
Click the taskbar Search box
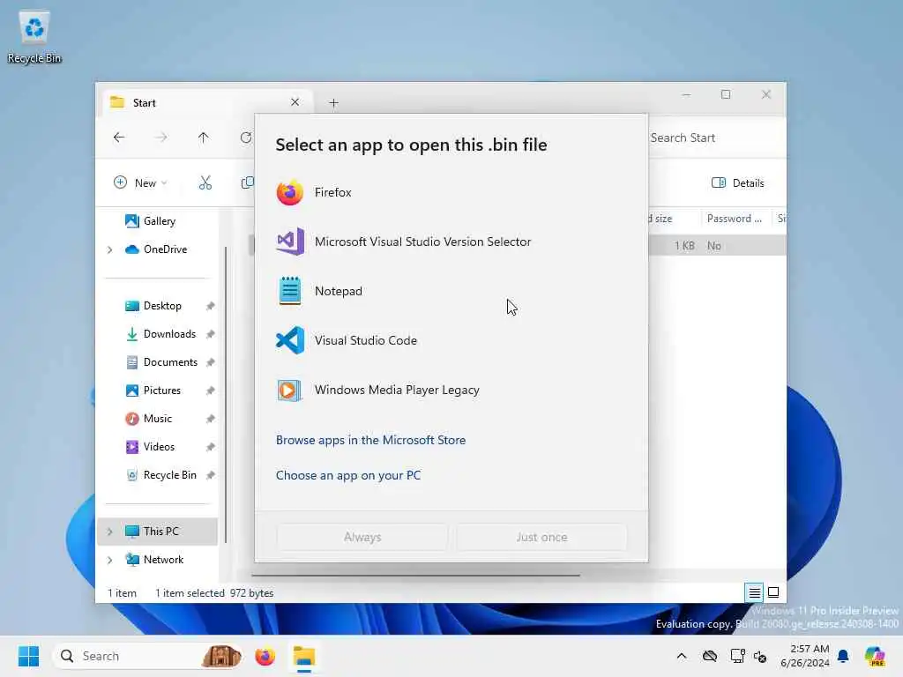pos(148,656)
